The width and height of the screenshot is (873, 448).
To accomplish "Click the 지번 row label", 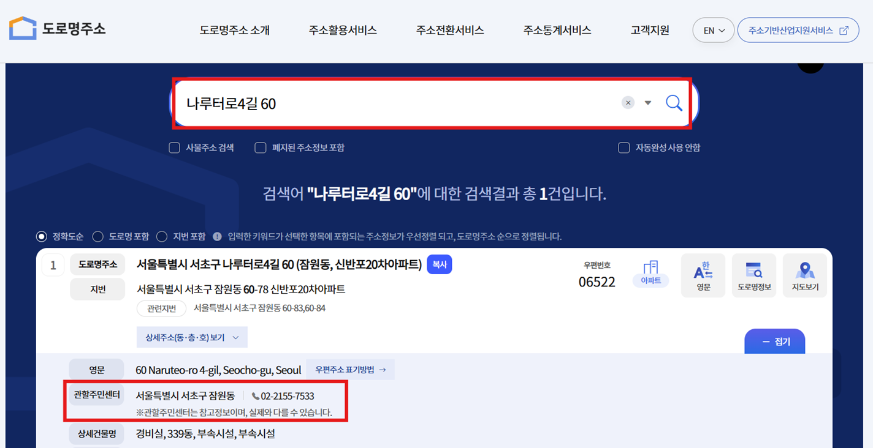I will click(x=98, y=289).
